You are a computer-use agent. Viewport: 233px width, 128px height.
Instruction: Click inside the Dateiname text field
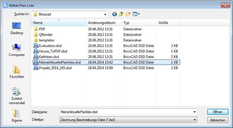coord(126,112)
